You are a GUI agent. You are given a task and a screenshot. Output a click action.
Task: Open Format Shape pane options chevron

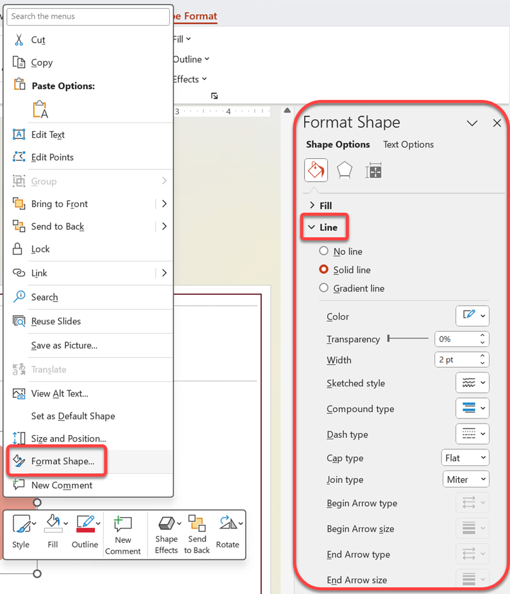(x=472, y=123)
